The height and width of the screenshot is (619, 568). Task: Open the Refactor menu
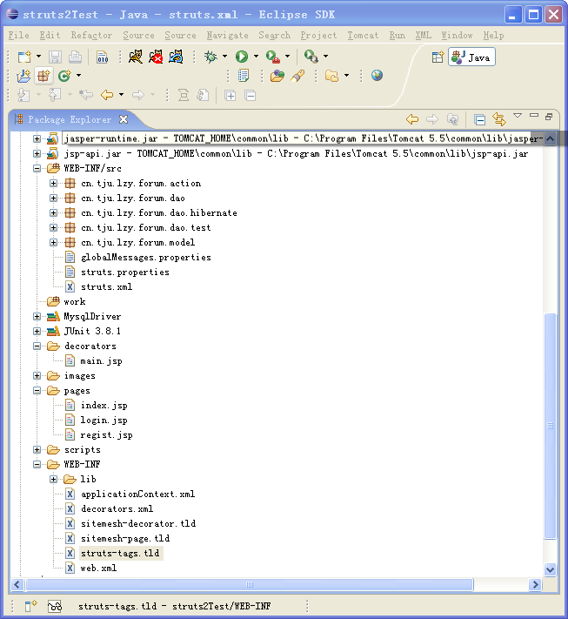pos(91,35)
